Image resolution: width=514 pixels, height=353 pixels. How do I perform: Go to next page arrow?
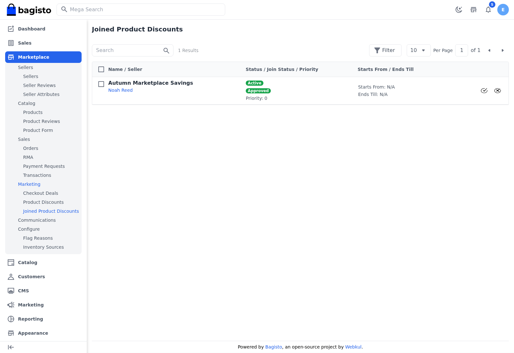tap(503, 50)
